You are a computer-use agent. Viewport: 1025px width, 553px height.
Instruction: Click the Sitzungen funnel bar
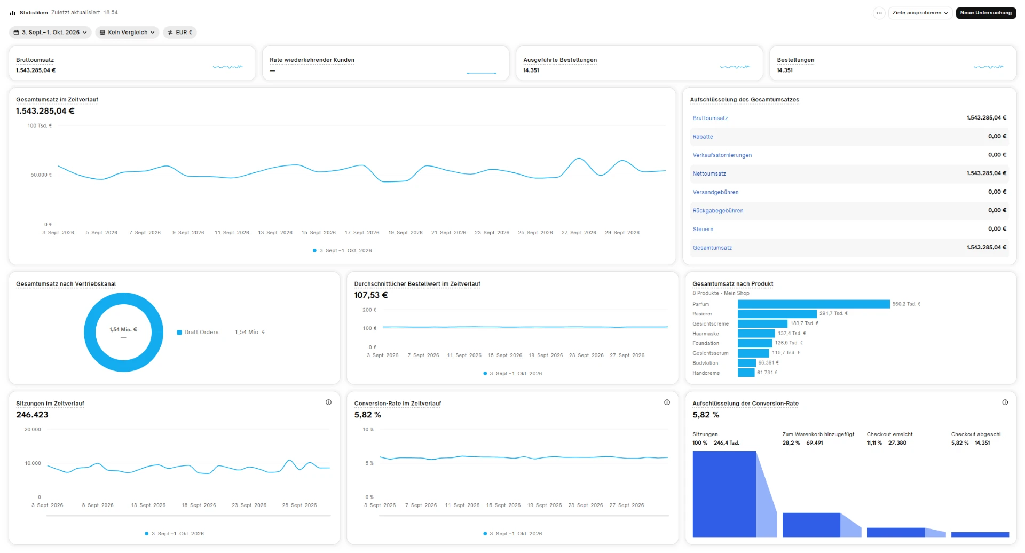point(724,494)
